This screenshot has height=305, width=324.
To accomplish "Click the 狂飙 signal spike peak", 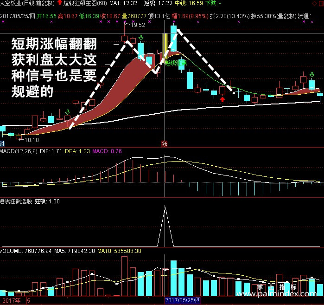I will pyautogui.click(x=165, y=206).
